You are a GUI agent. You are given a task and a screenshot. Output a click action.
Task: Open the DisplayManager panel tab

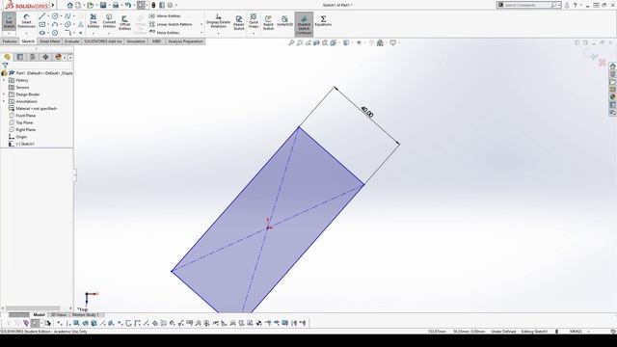pyautogui.click(x=58, y=57)
